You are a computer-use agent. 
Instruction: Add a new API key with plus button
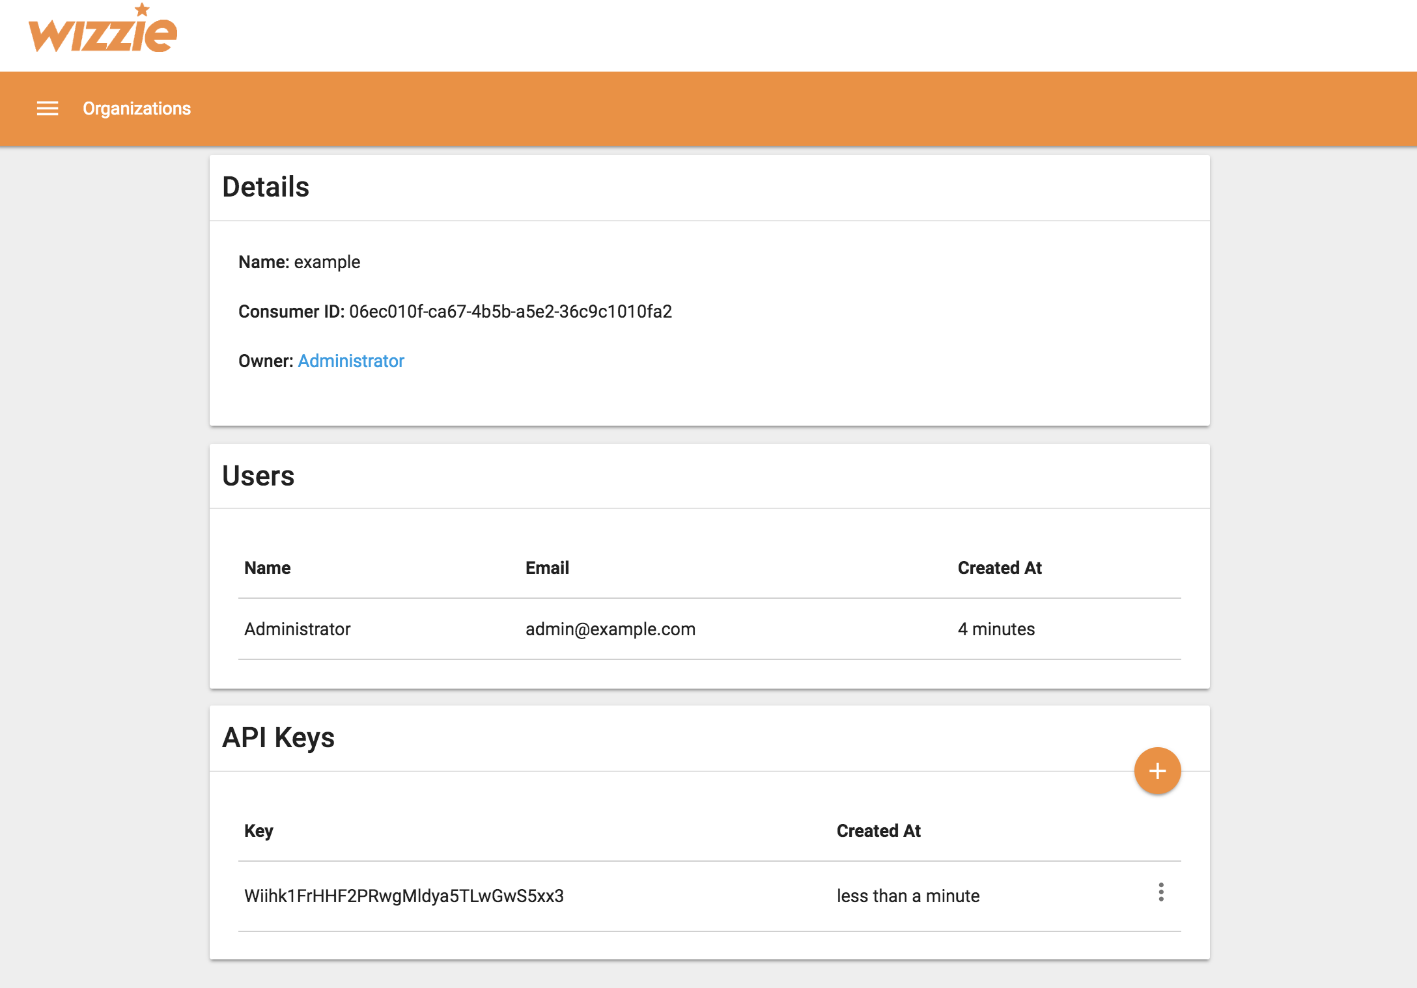pos(1157,771)
